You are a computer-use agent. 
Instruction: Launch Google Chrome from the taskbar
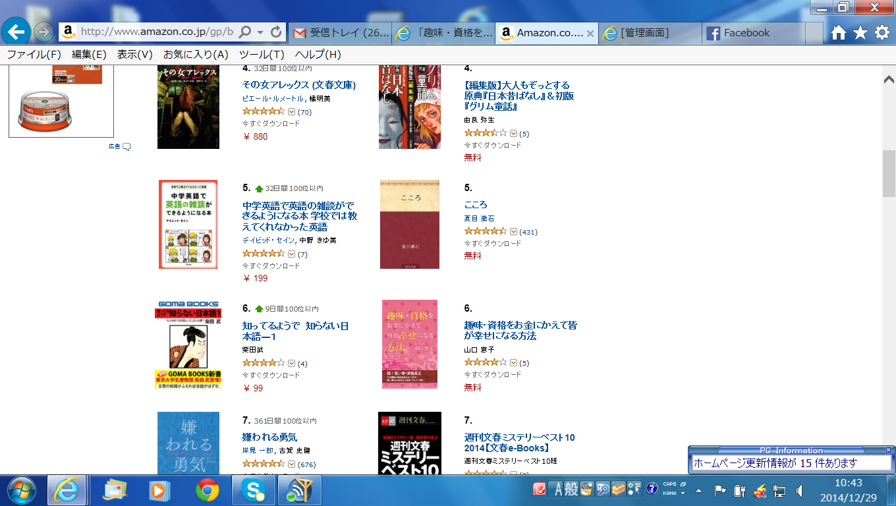(x=207, y=490)
